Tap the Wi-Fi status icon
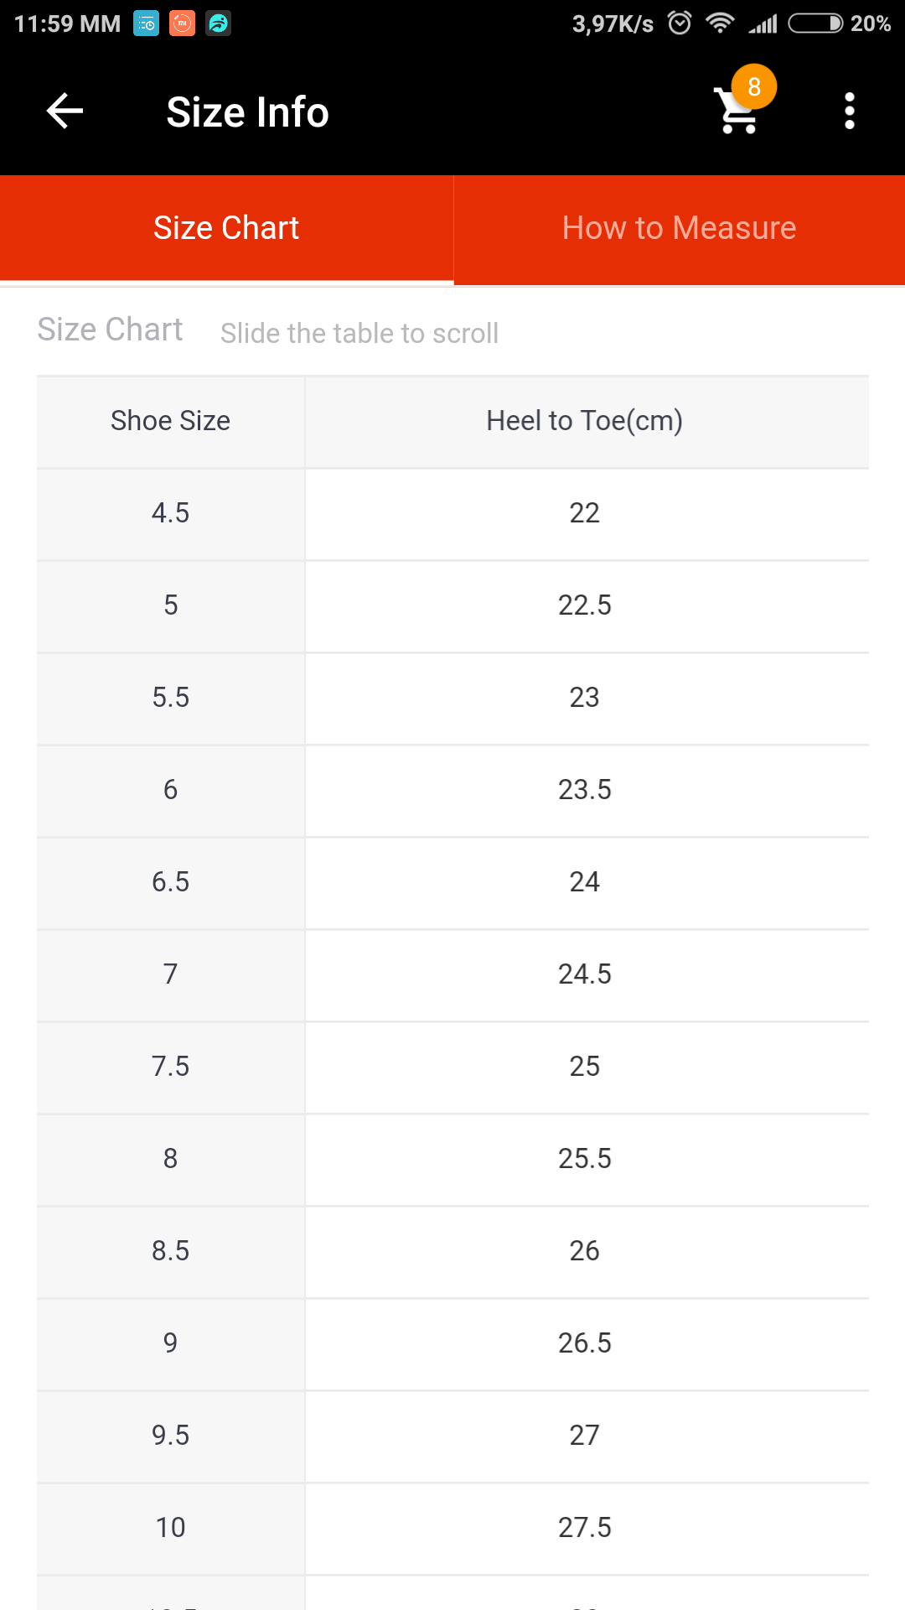Viewport: 905px width, 1610px height. point(720,23)
